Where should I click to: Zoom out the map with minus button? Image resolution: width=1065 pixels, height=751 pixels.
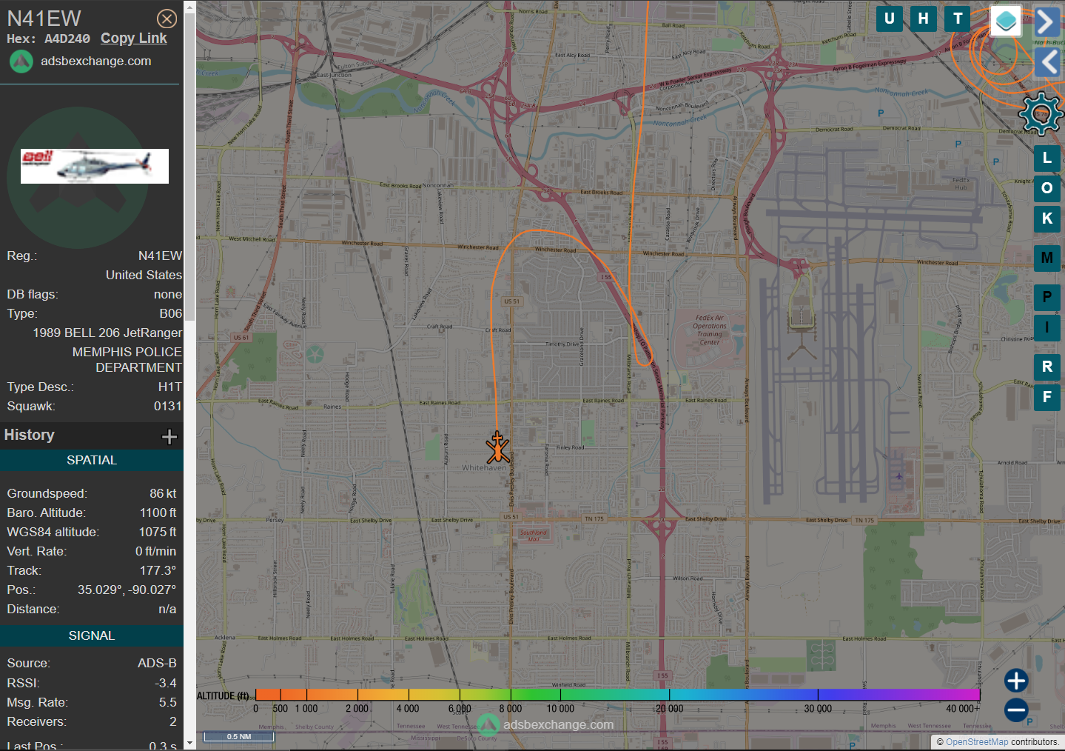coord(1016,710)
